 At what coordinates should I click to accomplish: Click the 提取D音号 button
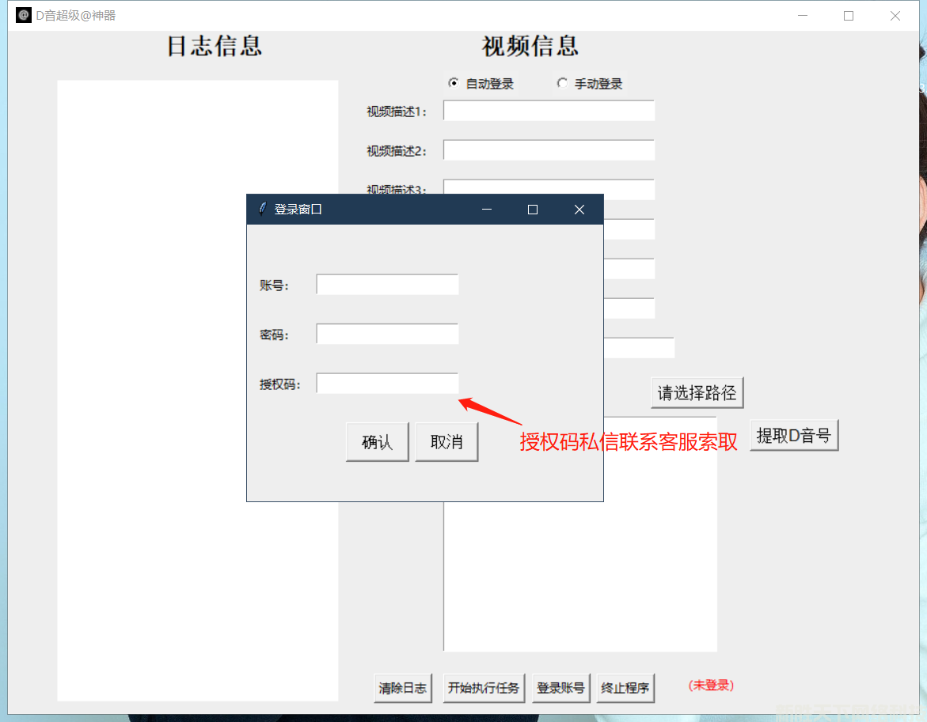tap(793, 435)
